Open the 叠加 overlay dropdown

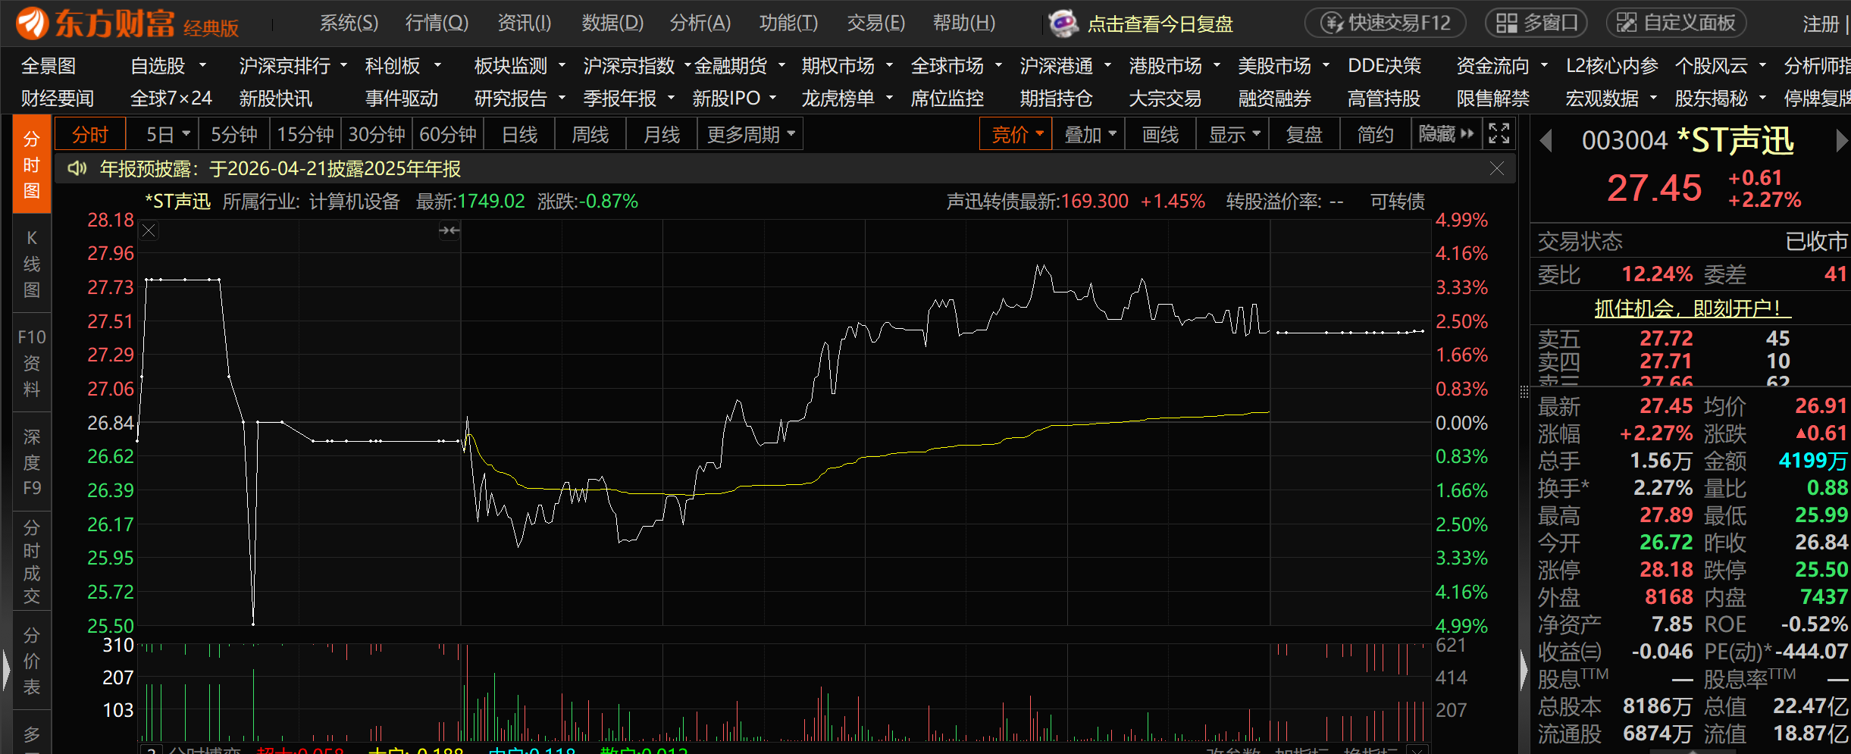tap(1090, 135)
